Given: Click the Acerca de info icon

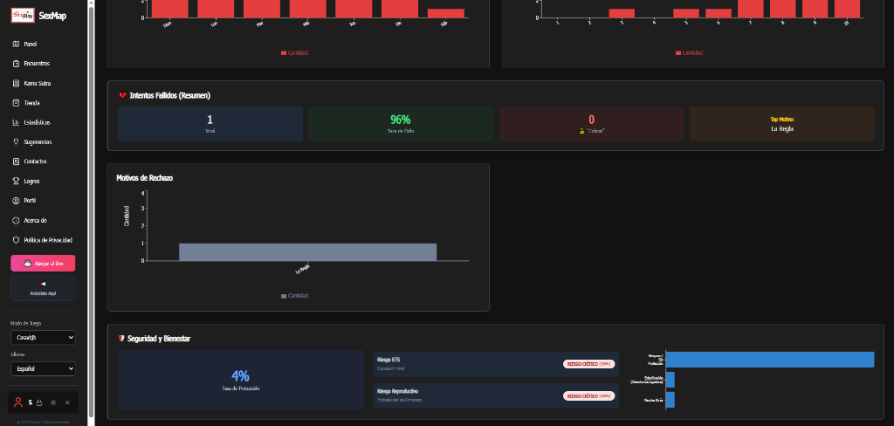Looking at the screenshot, I should (x=16, y=221).
